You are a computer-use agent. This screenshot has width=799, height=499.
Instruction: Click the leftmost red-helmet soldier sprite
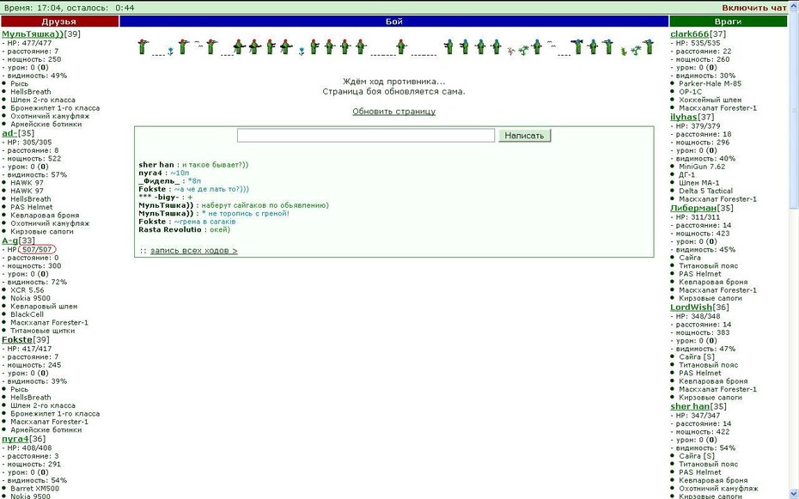pyautogui.click(x=143, y=47)
